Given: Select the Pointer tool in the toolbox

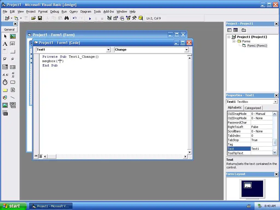Looking at the screenshot, I should point(5,36).
